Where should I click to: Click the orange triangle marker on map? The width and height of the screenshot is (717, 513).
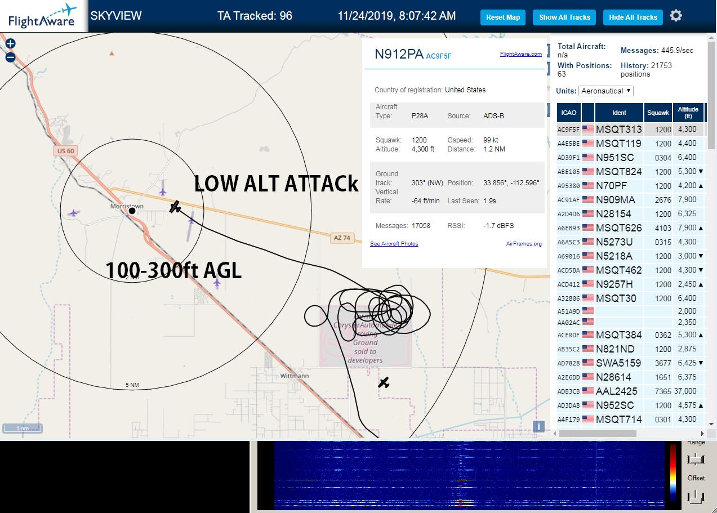click(112, 53)
